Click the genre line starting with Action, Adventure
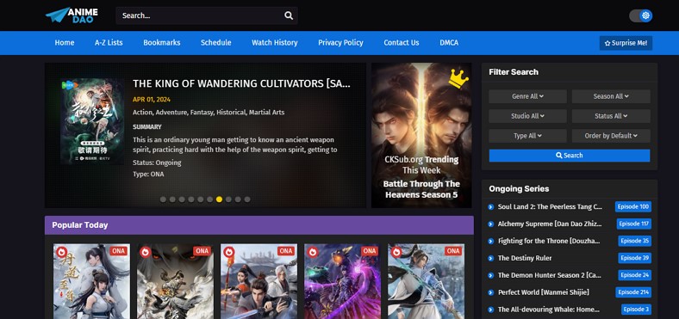 coord(209,113)
